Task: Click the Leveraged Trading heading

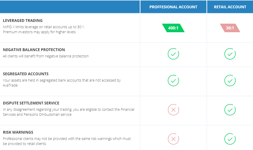Action: point(23,21)
